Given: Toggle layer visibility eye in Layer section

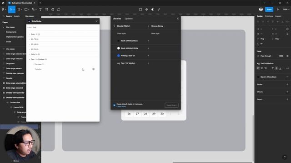Looking at the screenshot, I should point(287,56).
